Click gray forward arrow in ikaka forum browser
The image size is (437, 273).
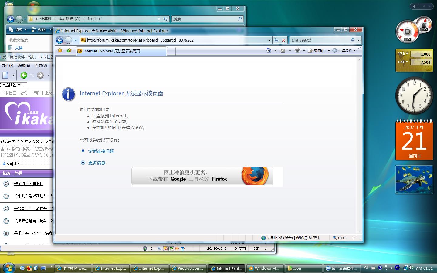40,75
